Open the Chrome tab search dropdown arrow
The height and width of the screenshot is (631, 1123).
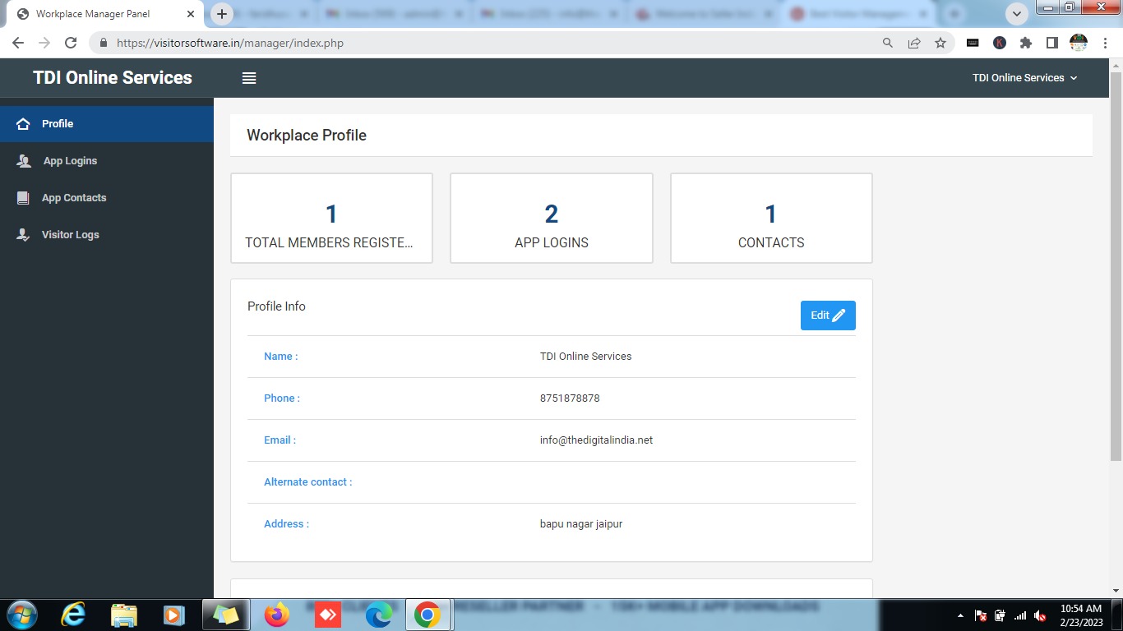pos(1017,14)
